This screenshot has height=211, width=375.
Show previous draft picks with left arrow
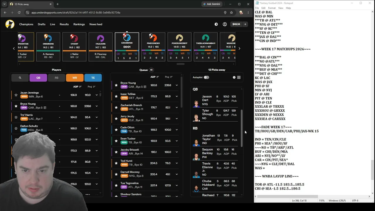14,48
